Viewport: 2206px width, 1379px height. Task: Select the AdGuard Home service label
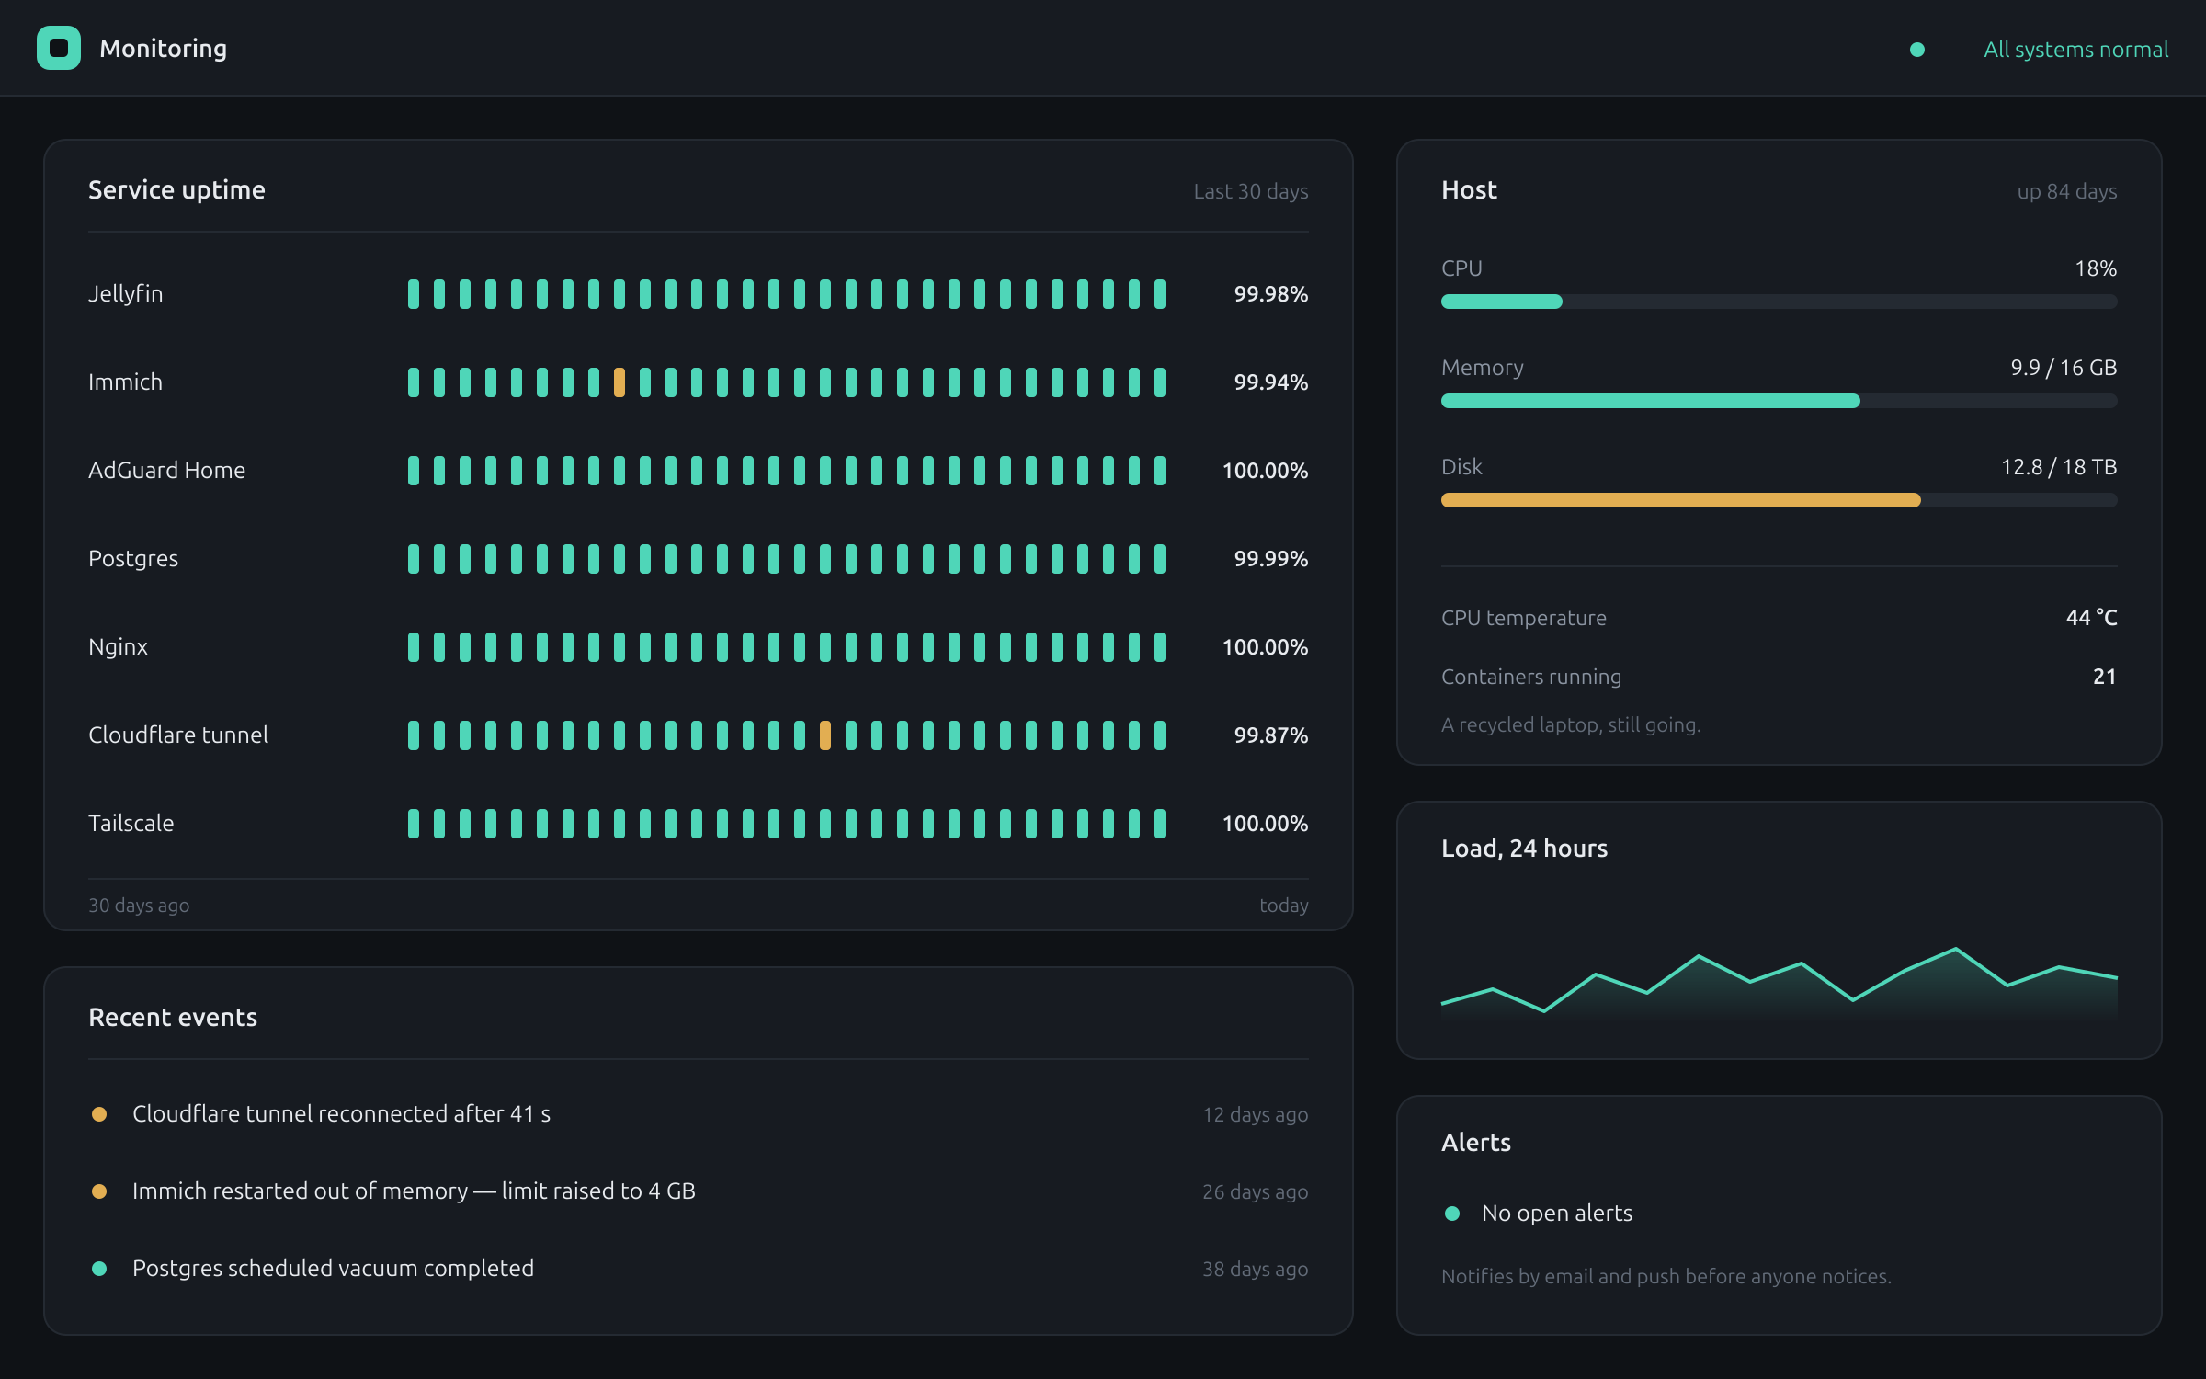point(166,471)
